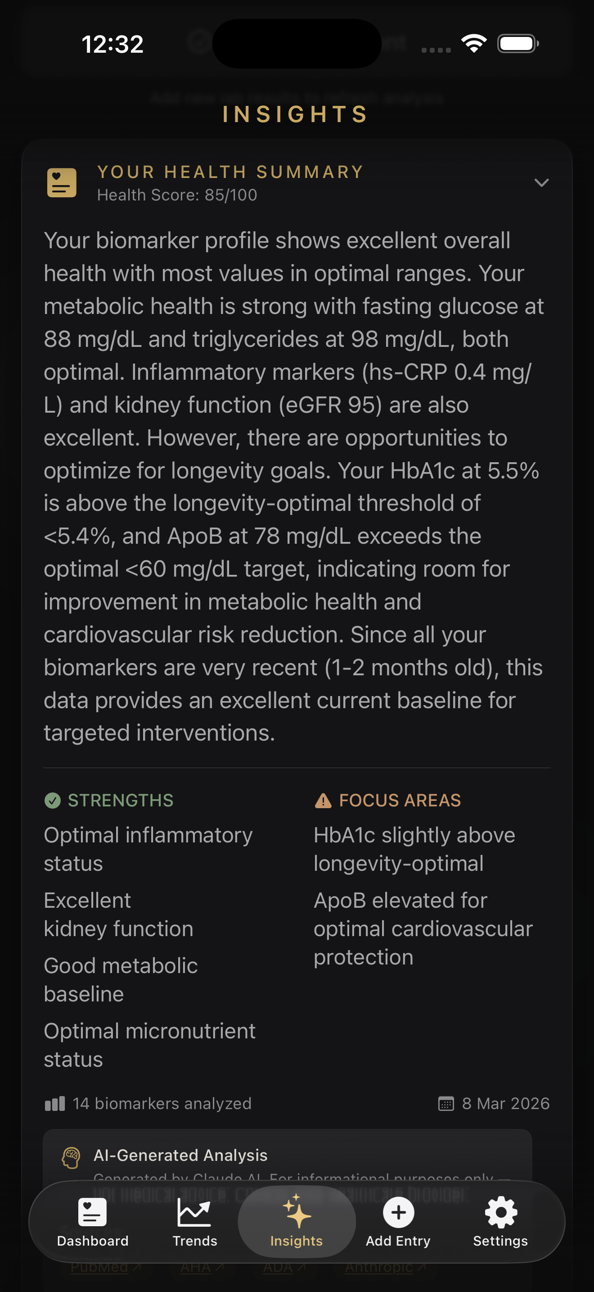Tap the health summary card icon

pyautogui.click(x=62, y=182)
